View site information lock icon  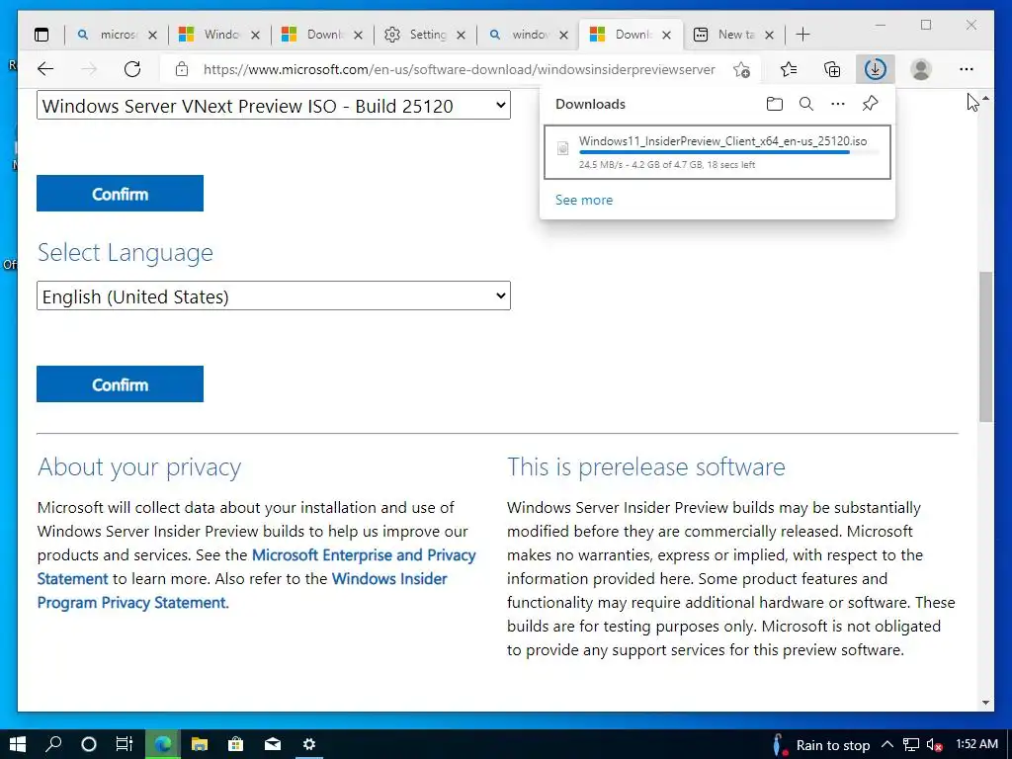(182, 69)
